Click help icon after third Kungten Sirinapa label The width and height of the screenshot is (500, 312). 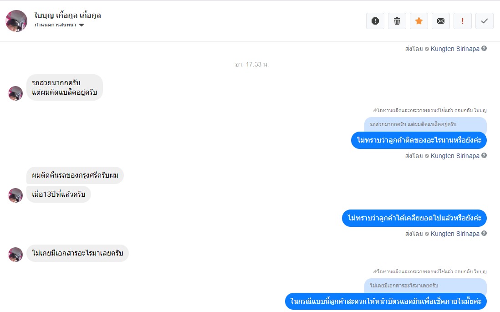pos(484,234)
